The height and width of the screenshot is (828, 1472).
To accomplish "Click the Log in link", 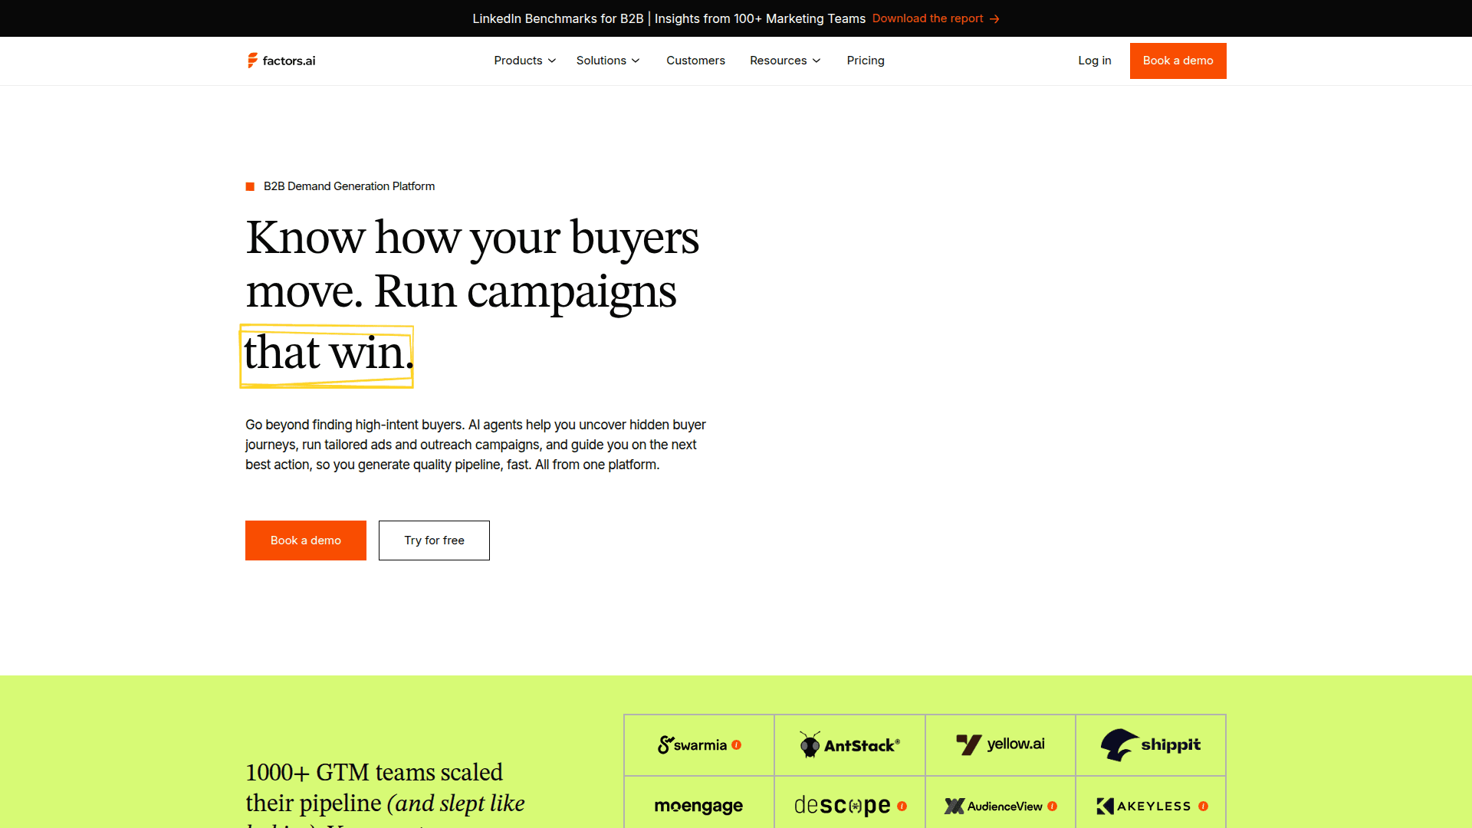I will 1094,61.
